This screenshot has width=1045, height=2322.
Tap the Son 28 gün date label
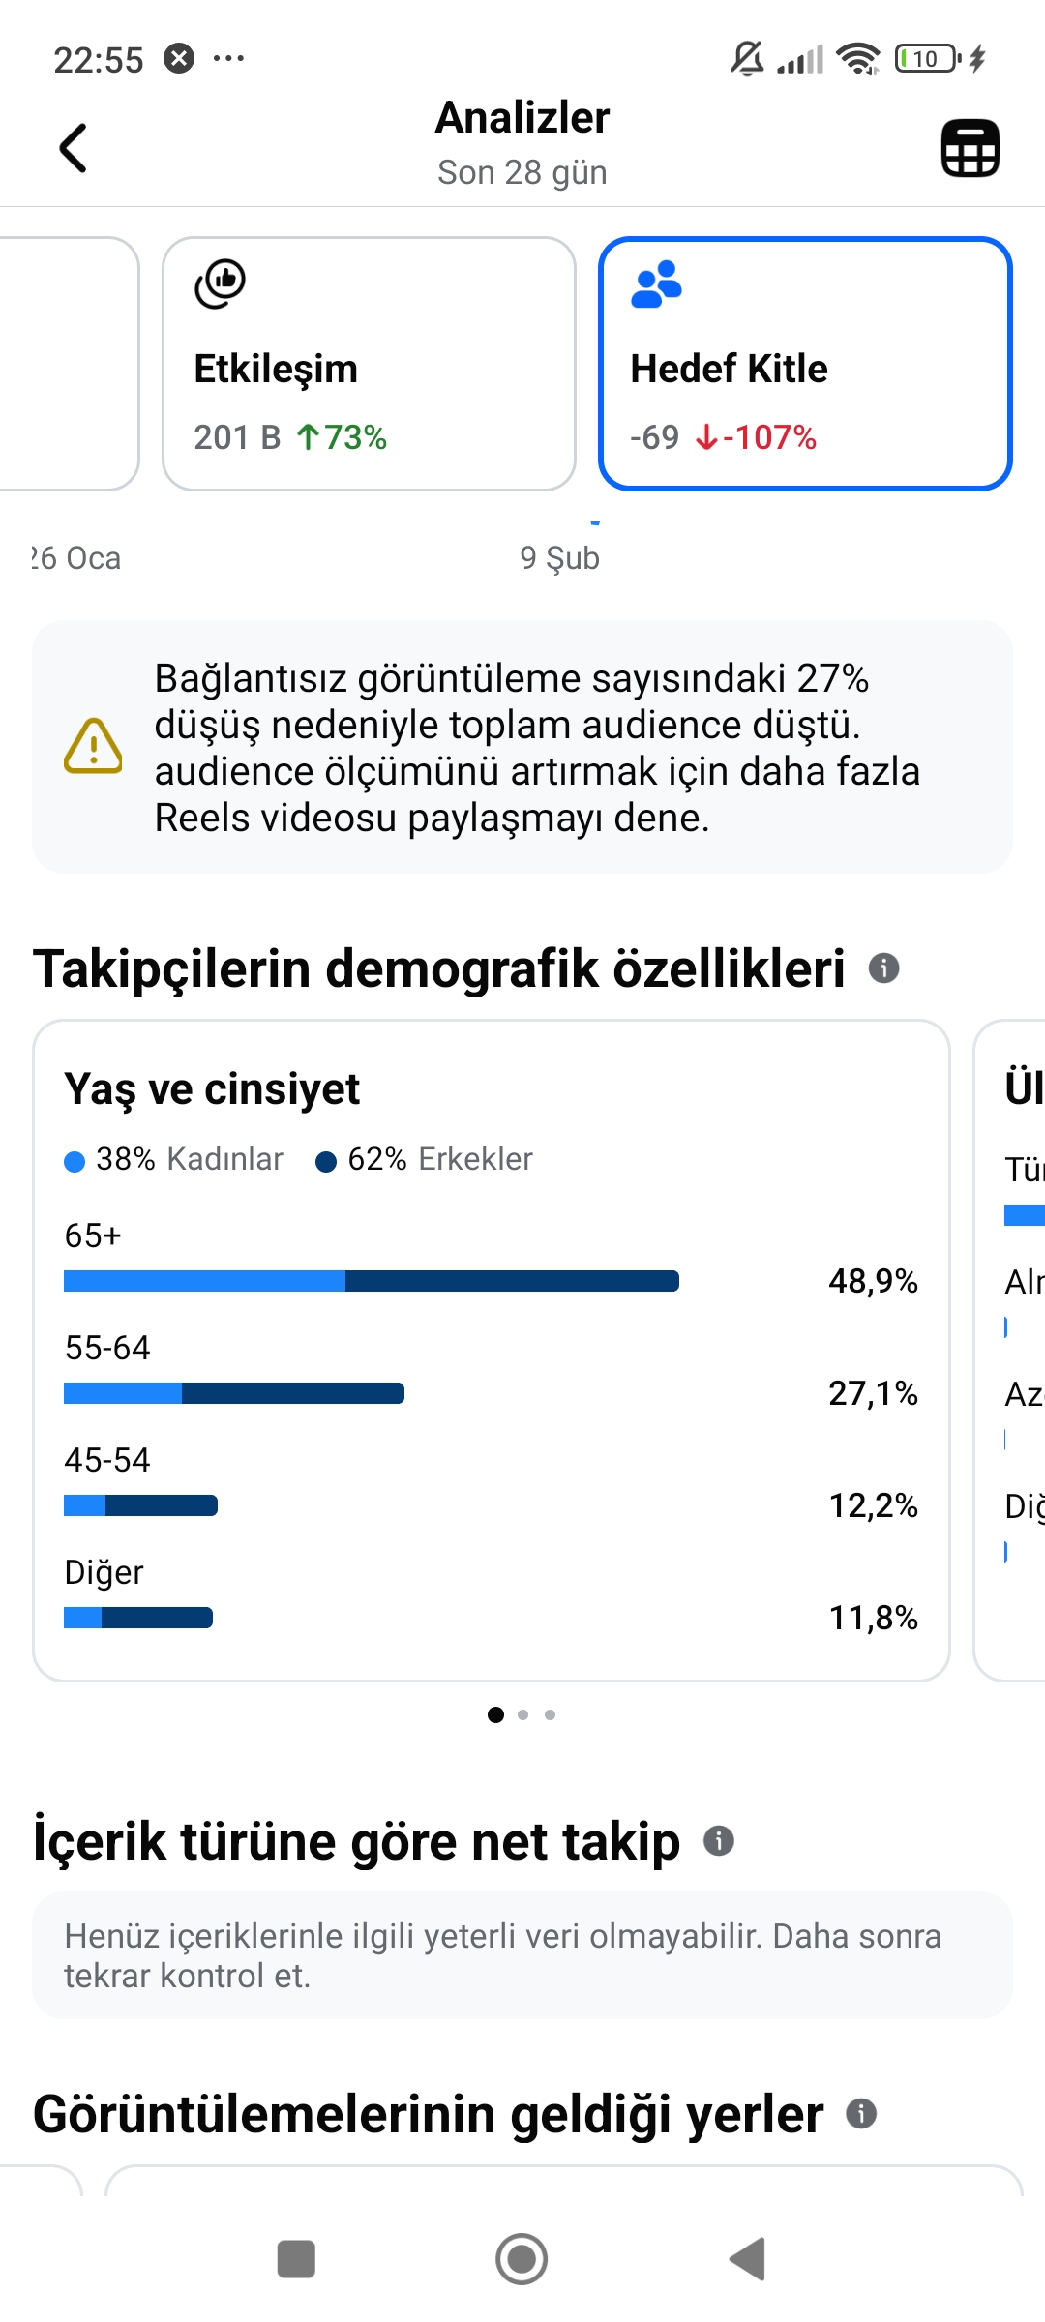[522, 172]
